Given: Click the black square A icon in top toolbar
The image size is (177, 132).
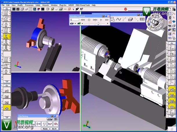Looking at the screenshot, I should [18, 9].
